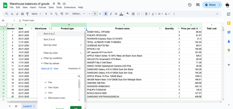Open the fill color picker

(x=128, y=14)
